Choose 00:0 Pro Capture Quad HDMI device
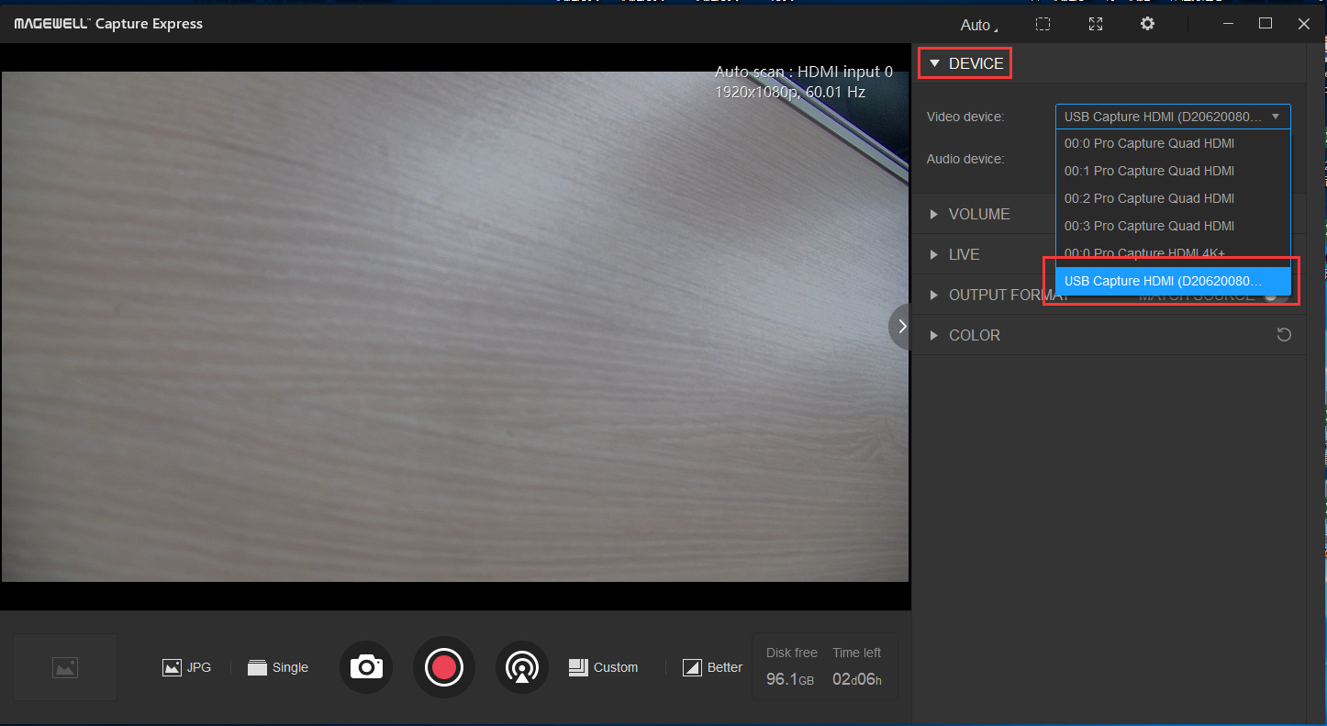1327x726 pixels. [x=1149, y=143]
